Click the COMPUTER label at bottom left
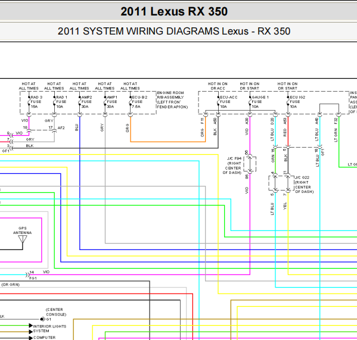Screen dimensions: 357x340 tap(44, 338)
